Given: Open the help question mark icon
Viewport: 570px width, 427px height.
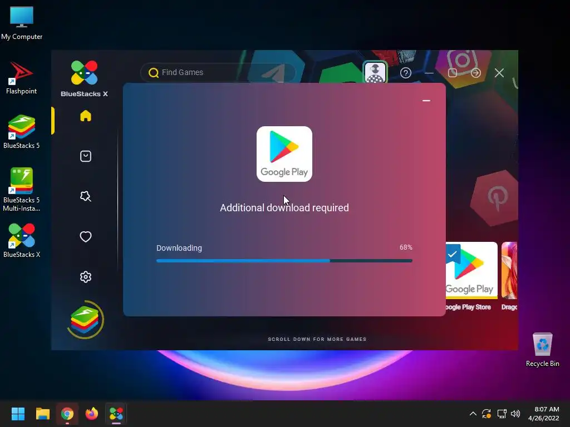Looking at the screenshot, I should 406,73.
